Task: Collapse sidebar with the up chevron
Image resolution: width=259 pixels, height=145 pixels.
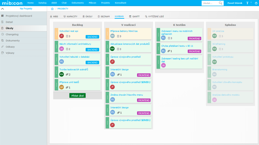Action: pos(3,9)
